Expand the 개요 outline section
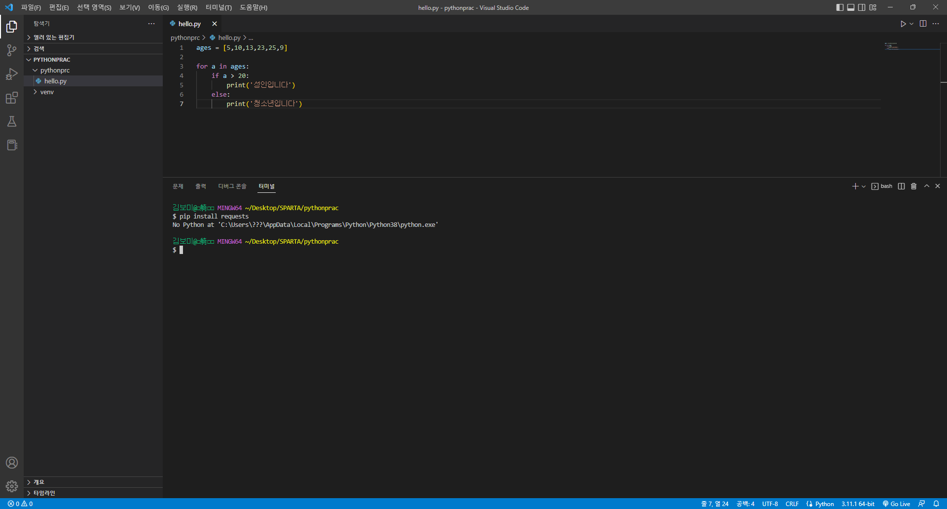The width and height of the screenshot is (947, 509). (93, 482)
